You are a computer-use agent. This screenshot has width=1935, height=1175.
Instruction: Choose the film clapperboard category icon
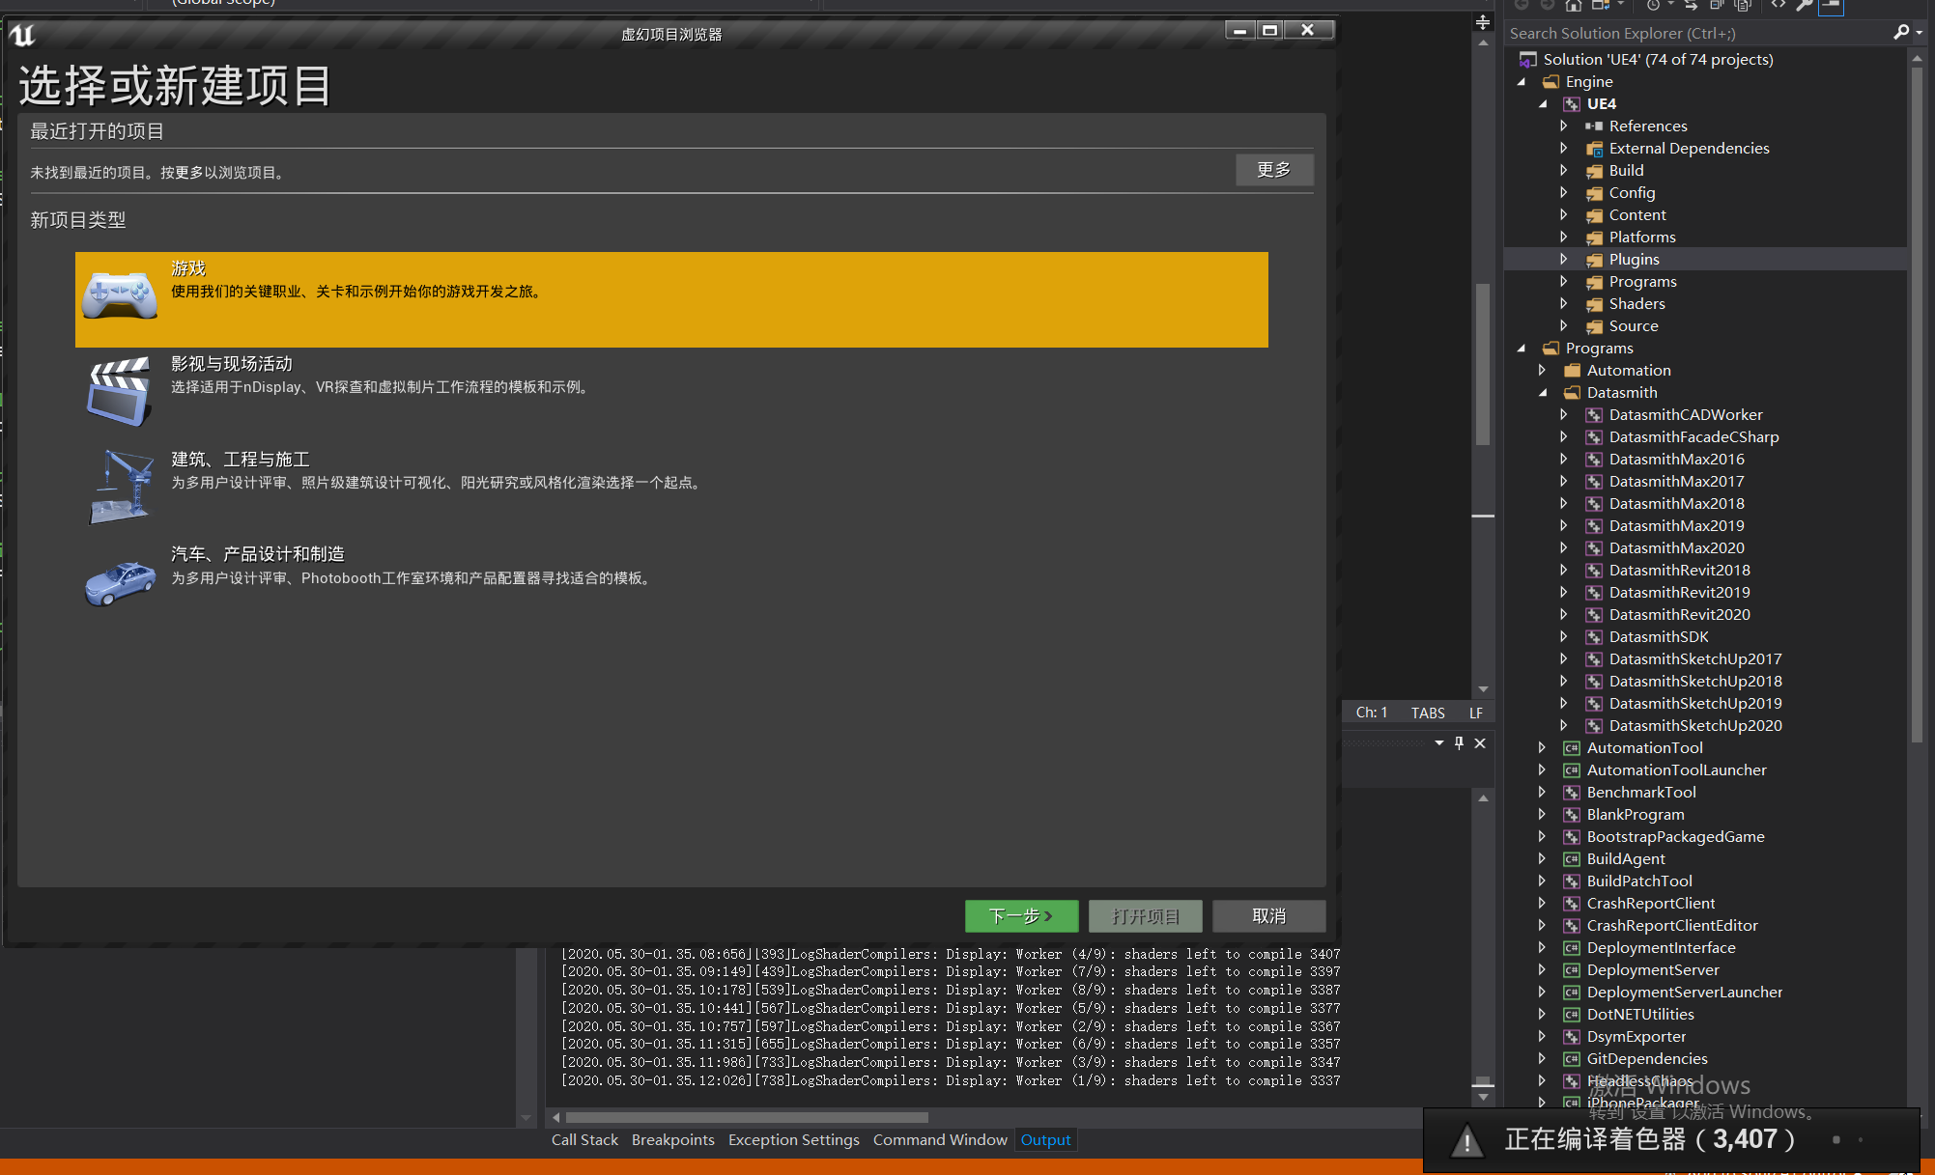120,391
